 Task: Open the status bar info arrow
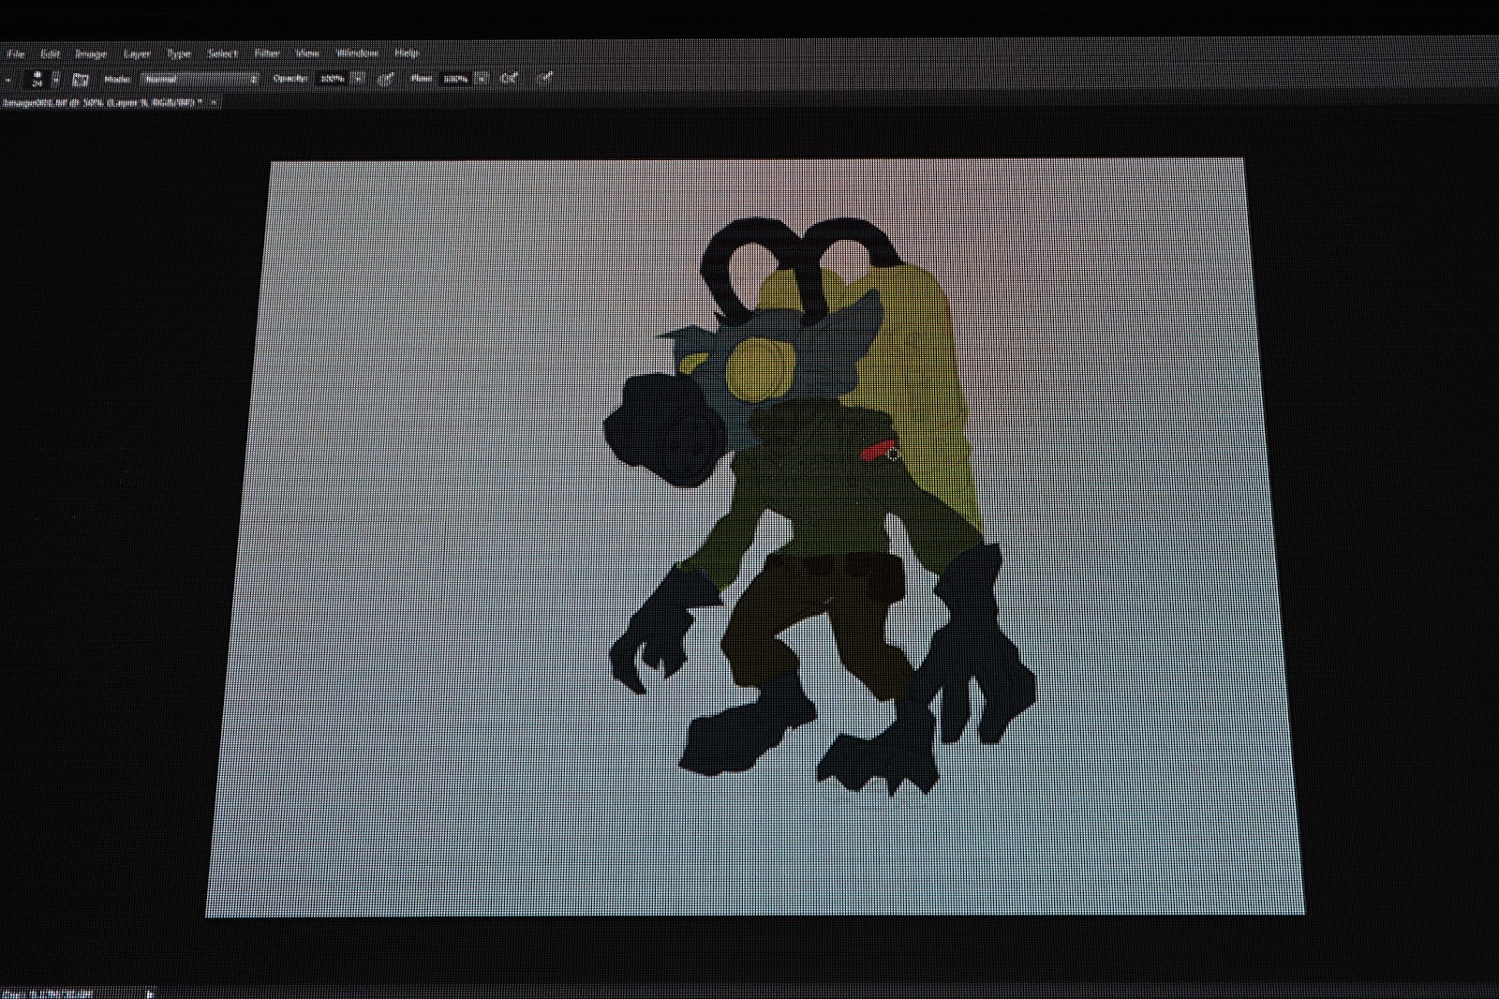[x=150, y=993]
